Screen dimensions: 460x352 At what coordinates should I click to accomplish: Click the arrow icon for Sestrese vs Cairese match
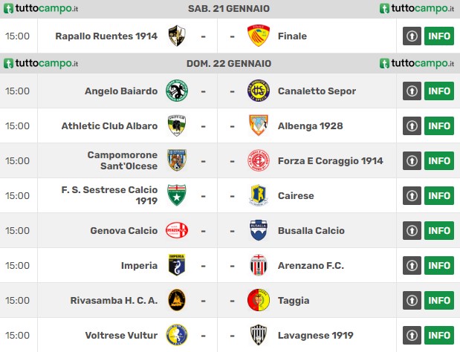coord(412,196)
